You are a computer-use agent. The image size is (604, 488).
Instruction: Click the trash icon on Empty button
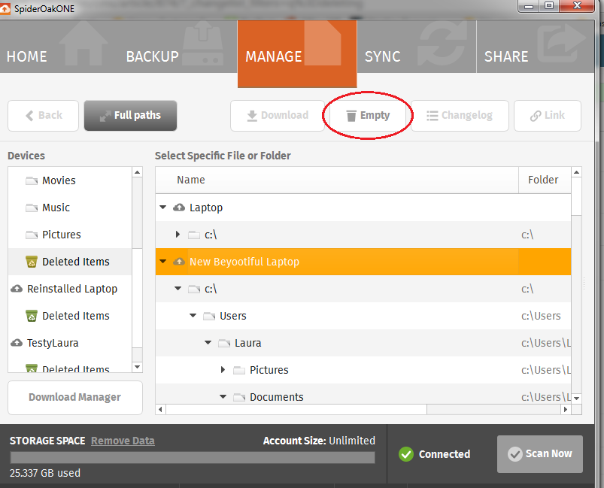coord(351,116)
